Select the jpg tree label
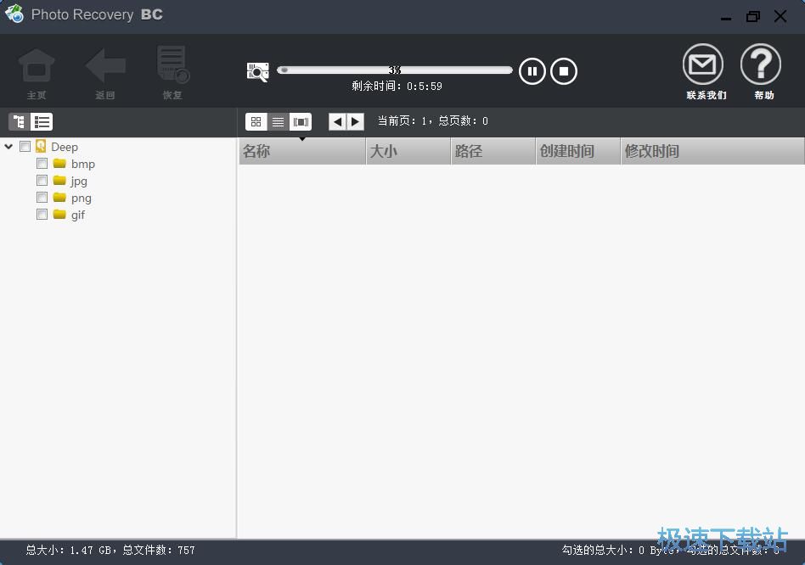 [79, 181]
